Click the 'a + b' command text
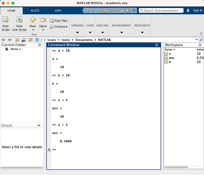The width and height of the screenshot is (204, 175). (63, 100)
